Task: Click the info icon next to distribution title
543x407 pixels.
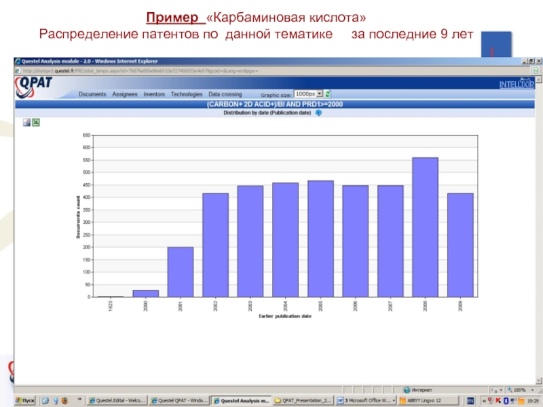Action: tap(318, 113)
